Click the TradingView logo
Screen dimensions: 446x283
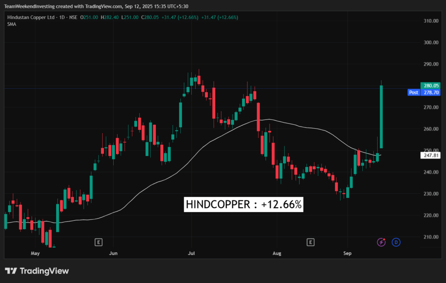point(37,271)
